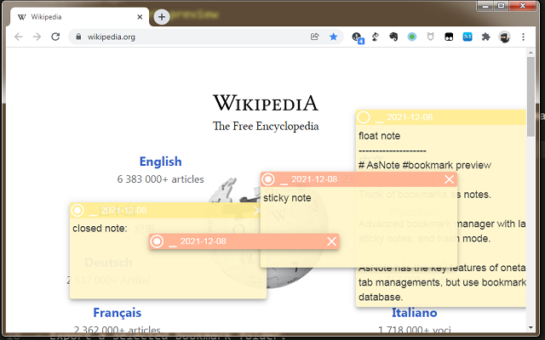This screenshot has width=545, height=340.
Task: Click the blue M extension icon
Action: (x=468, y=37)
